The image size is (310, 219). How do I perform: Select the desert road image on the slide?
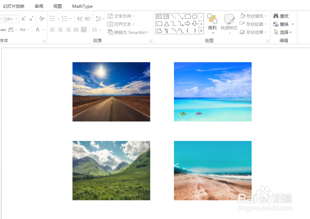coord(111,92)
